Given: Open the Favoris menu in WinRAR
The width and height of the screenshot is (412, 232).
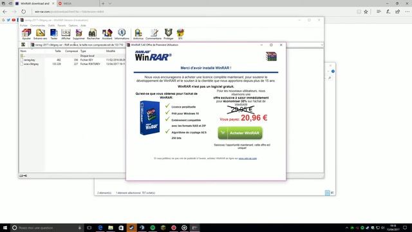Looking at the screenshot, I should coord(62,26).
